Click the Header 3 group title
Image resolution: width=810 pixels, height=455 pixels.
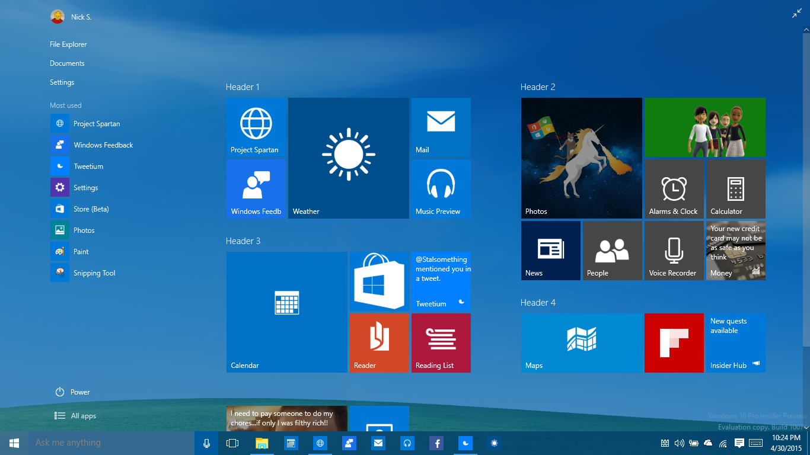click(243, 241)
